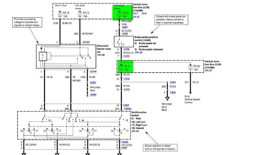The width and height of the screenshot is (265, 155).
Task: Open splice reference S203
Action: [93, 83]
